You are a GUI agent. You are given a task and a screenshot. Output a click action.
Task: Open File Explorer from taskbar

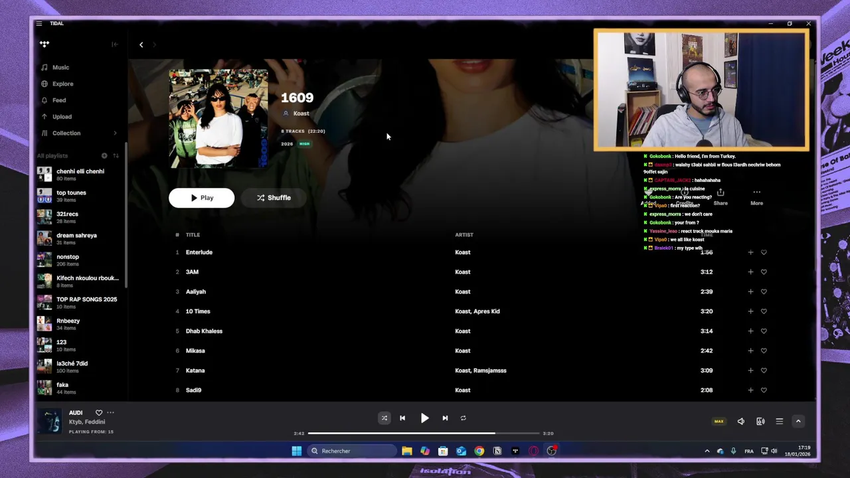coord(406,451)
